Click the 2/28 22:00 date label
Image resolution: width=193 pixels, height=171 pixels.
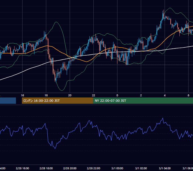pos(94,168)
